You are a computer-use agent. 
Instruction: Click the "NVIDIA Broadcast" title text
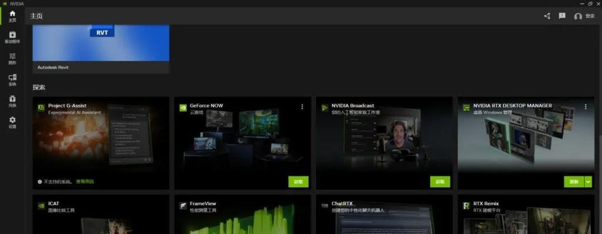pos(353,106)
